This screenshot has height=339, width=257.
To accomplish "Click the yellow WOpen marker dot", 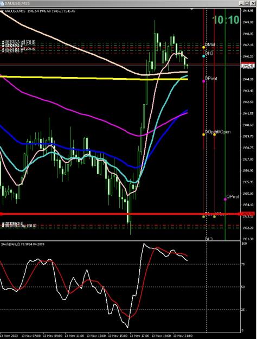I will (x=214, y=135).
